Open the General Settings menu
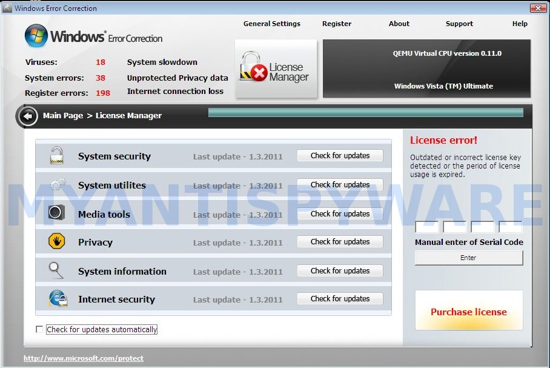The image size is (550, 368). (x=272, y=24)
